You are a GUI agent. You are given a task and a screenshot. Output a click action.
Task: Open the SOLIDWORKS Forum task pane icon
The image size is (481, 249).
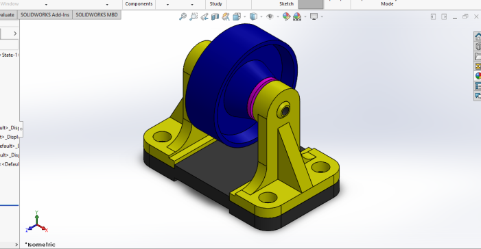(x=478, y=96)
